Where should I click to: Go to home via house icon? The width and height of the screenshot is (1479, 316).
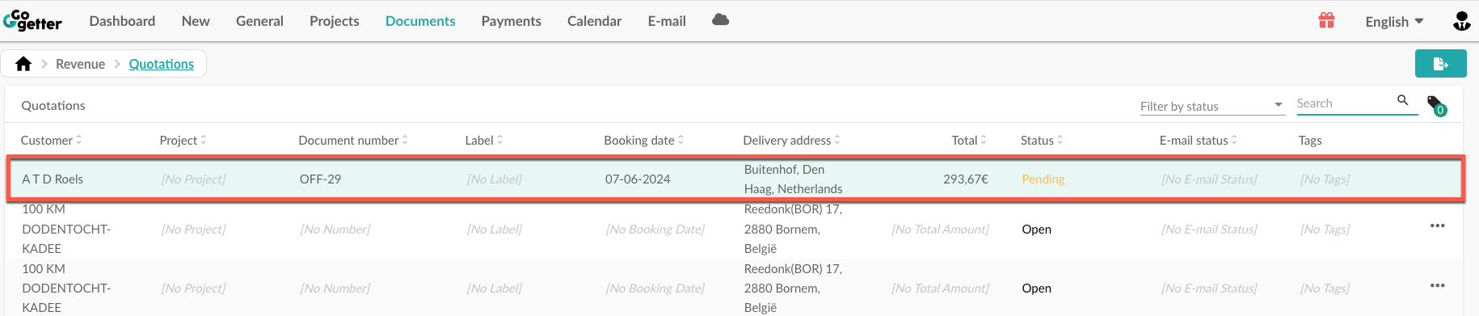click(x=23, y=64)
